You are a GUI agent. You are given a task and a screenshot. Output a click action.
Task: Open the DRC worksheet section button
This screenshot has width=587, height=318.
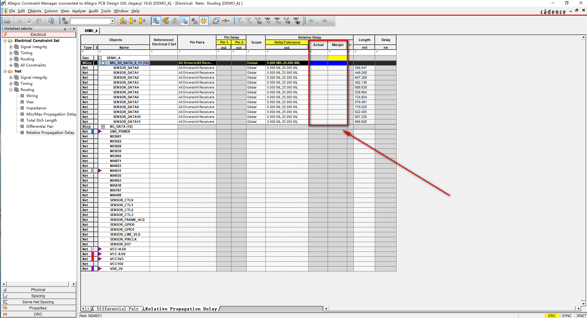click(x=38, y=314)
